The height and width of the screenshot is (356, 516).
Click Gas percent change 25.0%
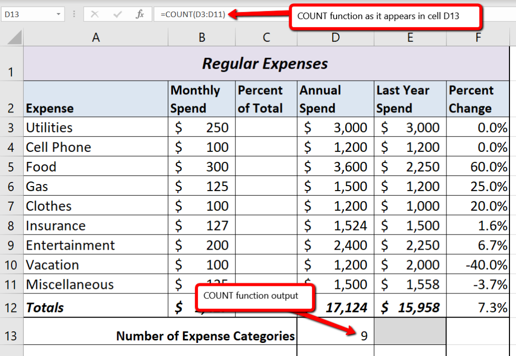click(x=478, y=186)
